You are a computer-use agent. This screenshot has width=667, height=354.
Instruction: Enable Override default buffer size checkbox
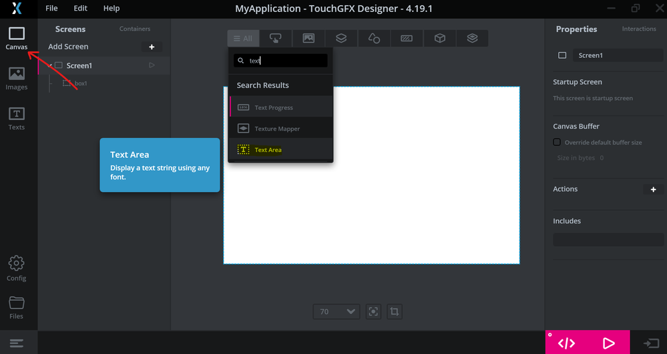pos(557,142)
